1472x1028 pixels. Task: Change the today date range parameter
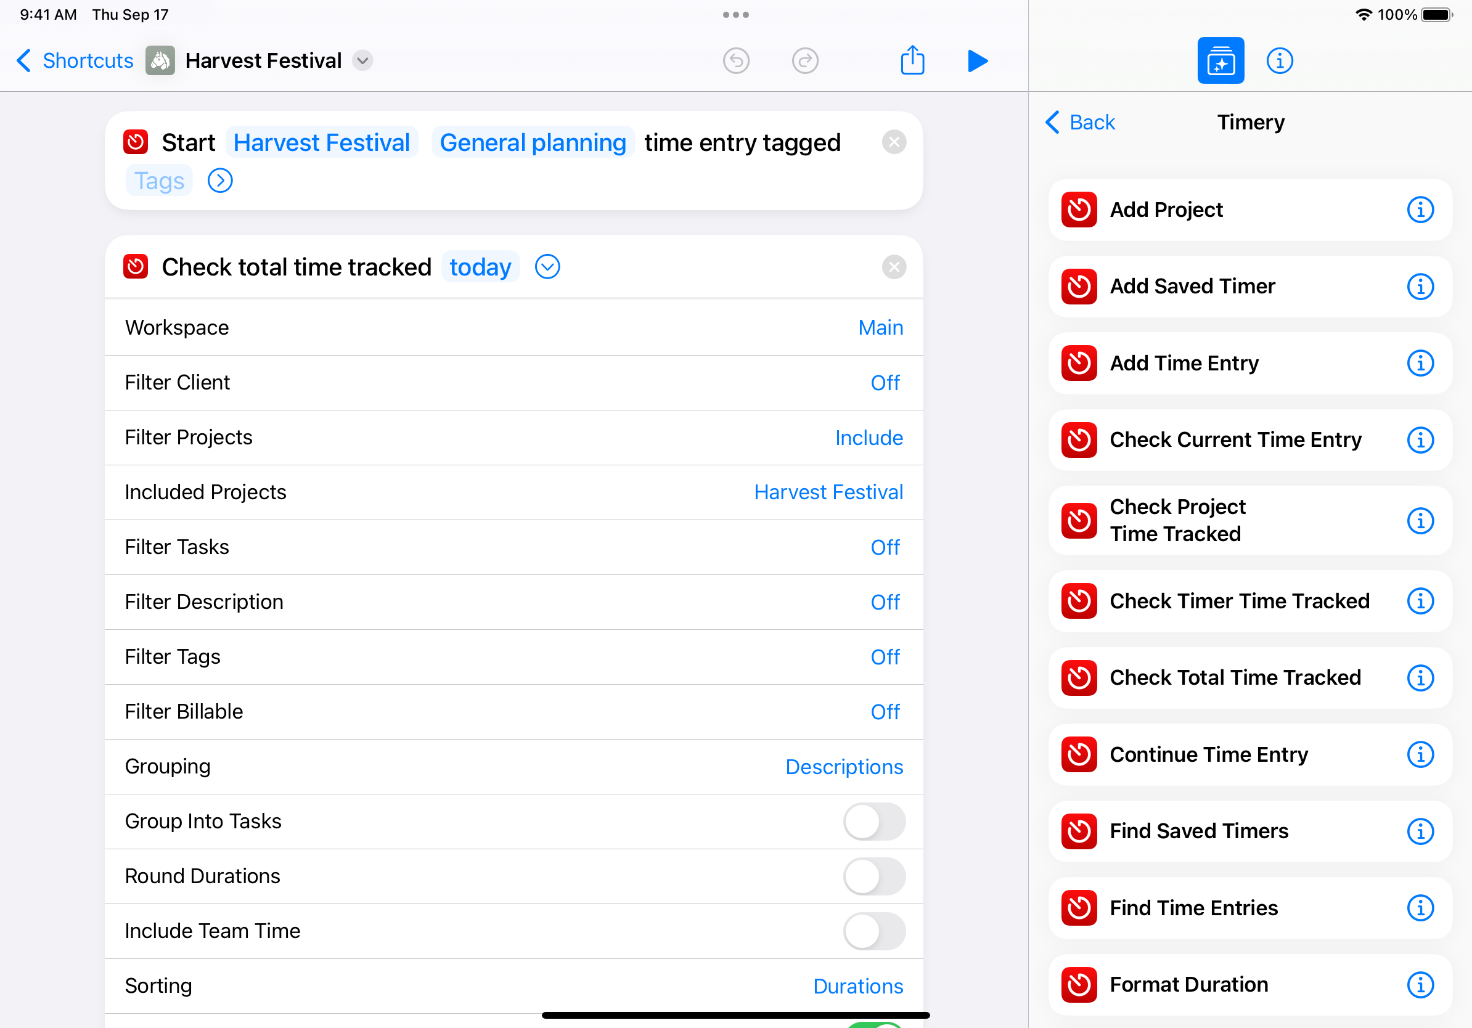tap(480, 267)
